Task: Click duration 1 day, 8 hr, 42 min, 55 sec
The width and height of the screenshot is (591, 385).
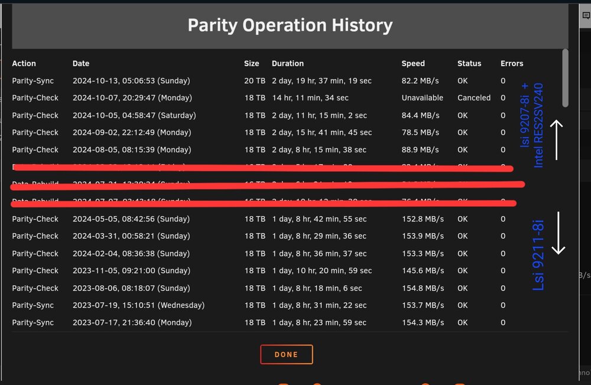Action: click(319, 219)
